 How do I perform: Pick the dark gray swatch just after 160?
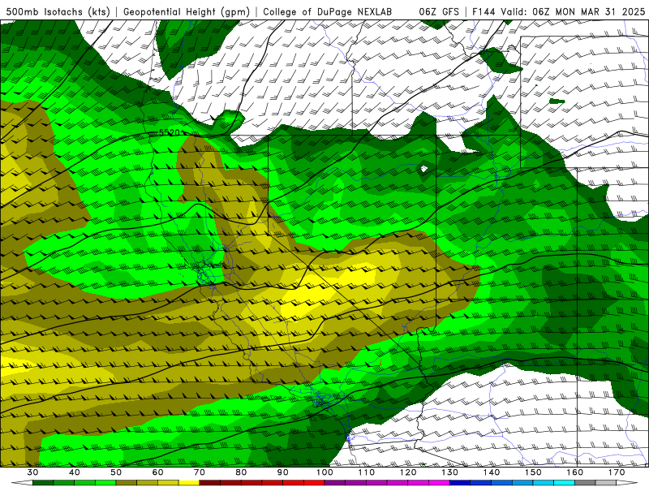coord(586,483)
